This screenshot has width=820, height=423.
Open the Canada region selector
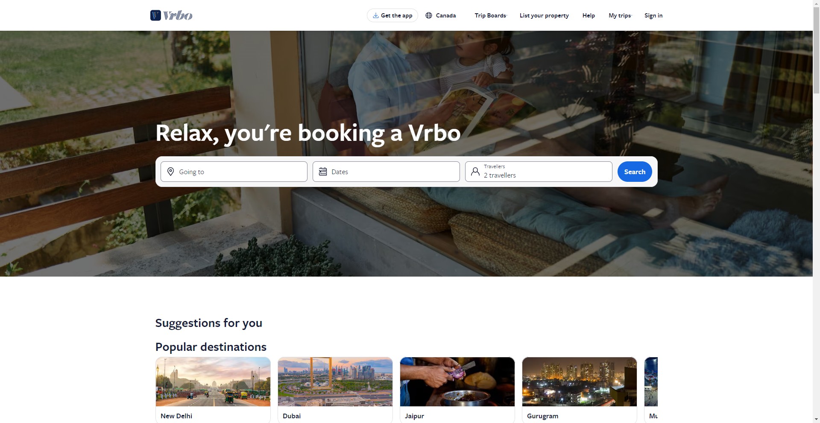tap(441, 15)
